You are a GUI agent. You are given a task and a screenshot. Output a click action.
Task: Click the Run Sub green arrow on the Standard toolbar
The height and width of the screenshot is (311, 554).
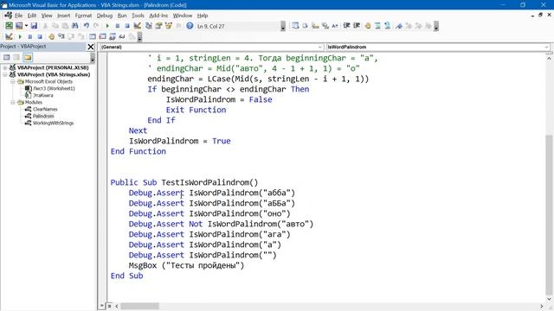(x=107, y=26)
